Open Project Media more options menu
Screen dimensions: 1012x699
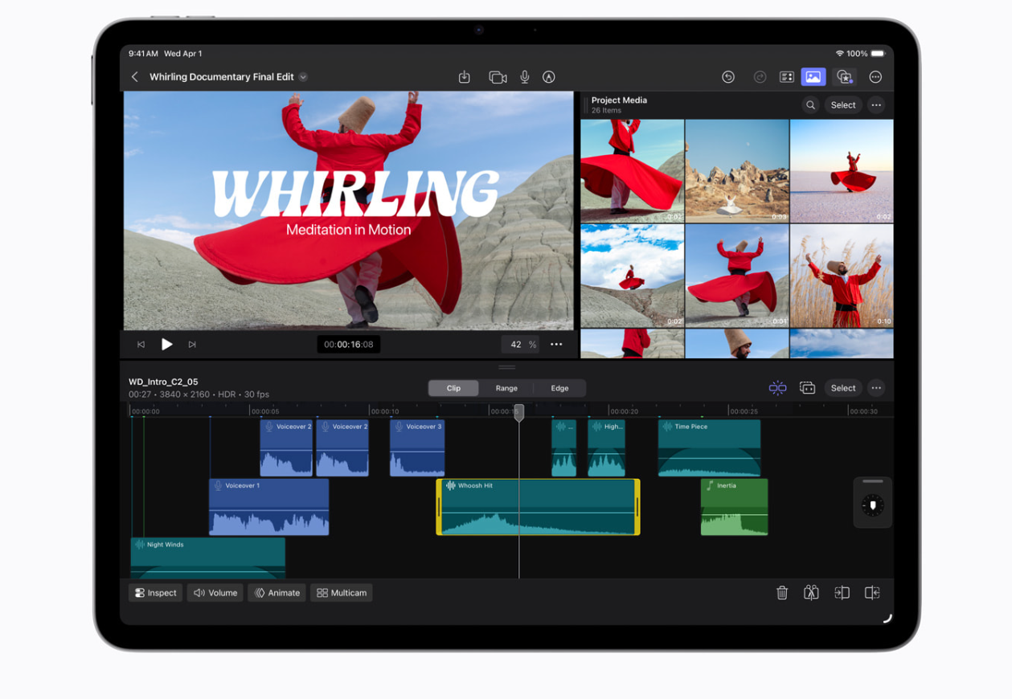pyautogui.click(x=876, y=105)
